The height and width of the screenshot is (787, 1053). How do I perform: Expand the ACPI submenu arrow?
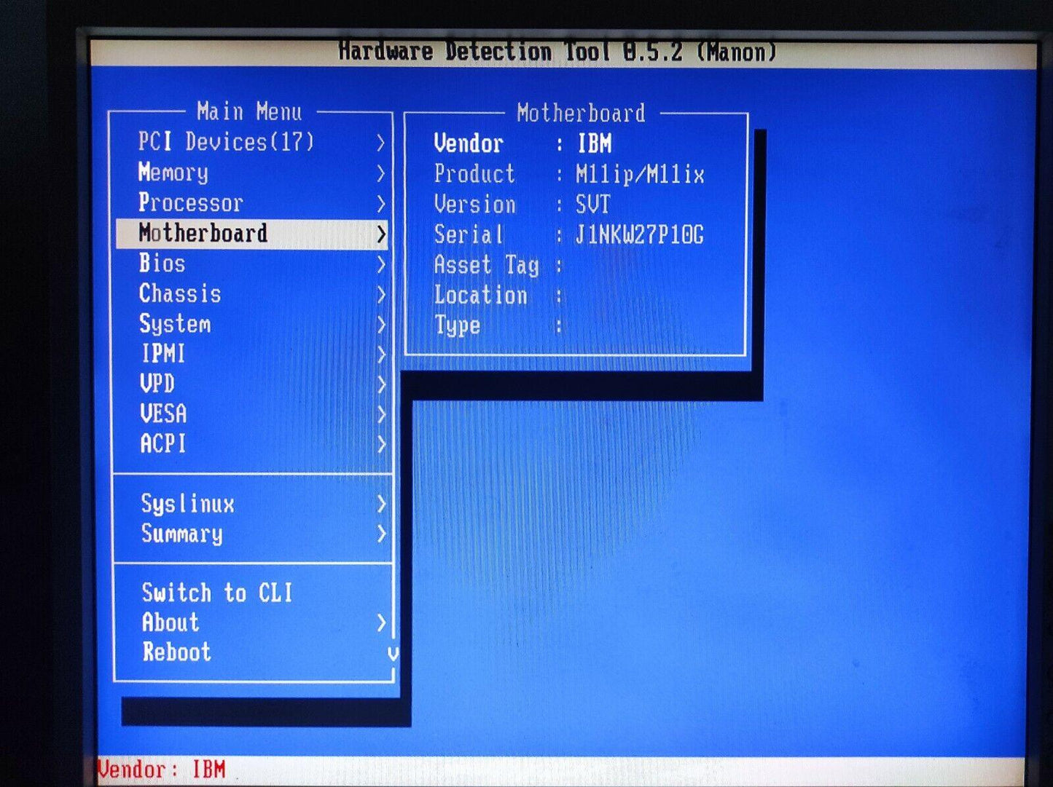pyautogui.click(x=380, y=444)
